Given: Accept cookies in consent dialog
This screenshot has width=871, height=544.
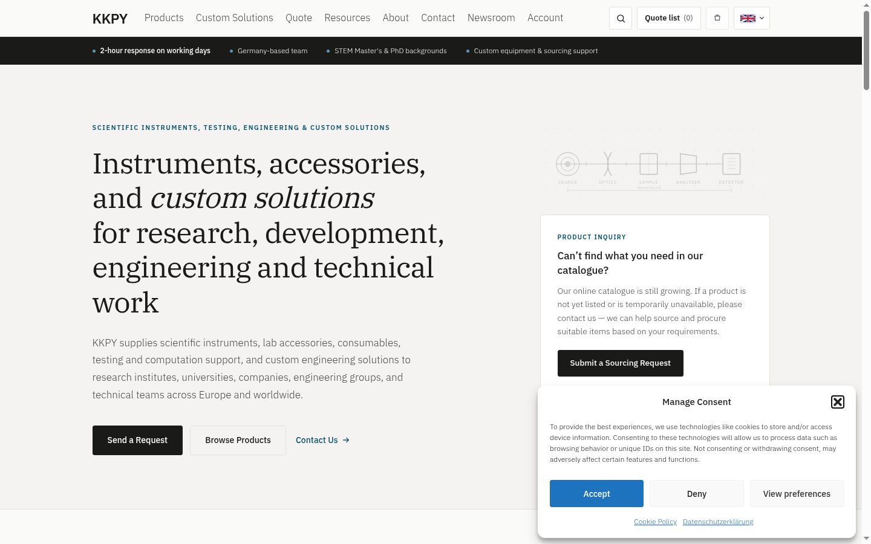Looking at the screenshot, I should (x=596, y=494).
